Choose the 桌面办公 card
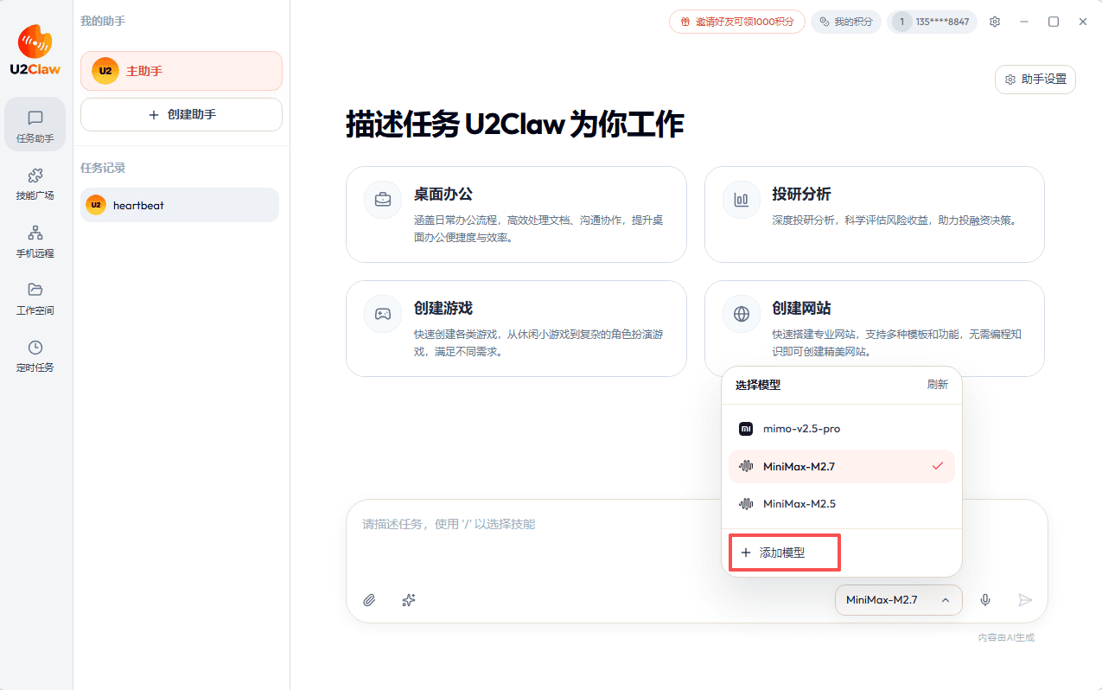 (516, 214)
